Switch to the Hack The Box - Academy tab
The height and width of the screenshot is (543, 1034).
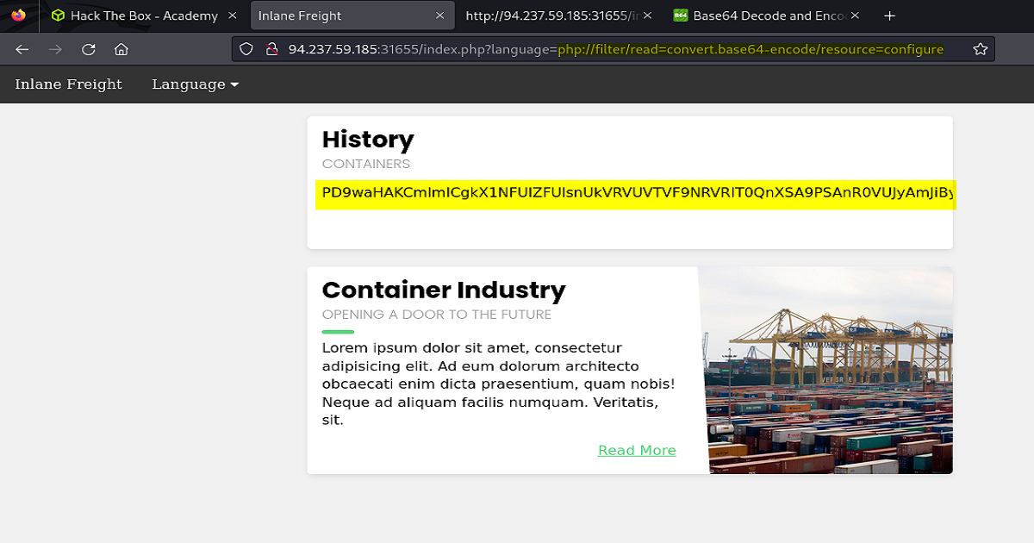click(144, 16)
